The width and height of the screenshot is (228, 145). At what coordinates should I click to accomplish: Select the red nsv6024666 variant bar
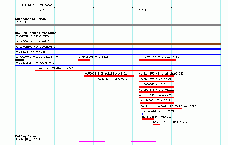click(x=148, y=119)
